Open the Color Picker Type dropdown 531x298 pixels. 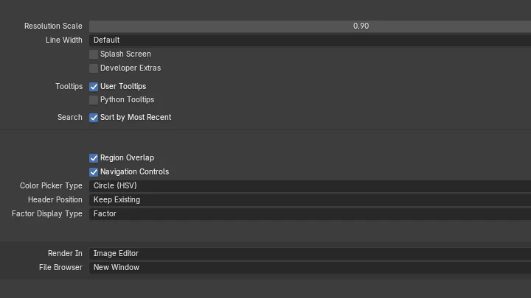click(x=310, y=186)
